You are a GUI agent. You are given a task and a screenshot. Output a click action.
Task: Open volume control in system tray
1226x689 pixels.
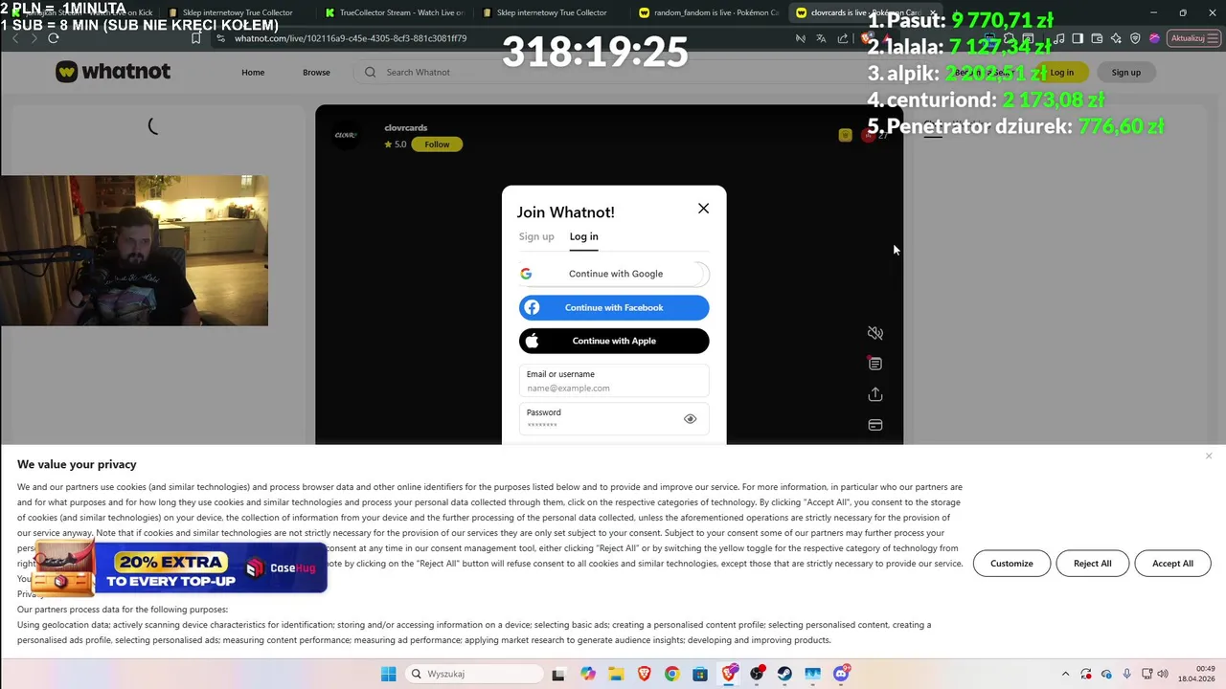1164,674
